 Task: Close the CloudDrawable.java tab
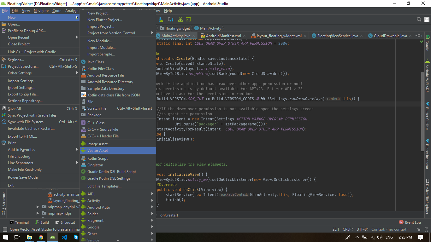click(410, 36)
